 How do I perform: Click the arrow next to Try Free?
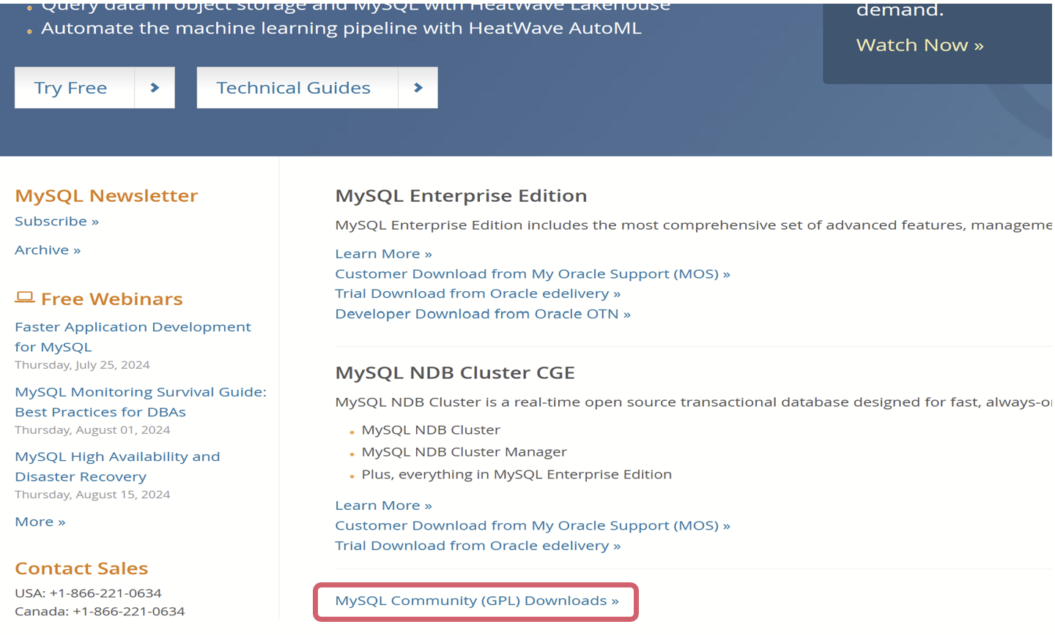point(155,88)
